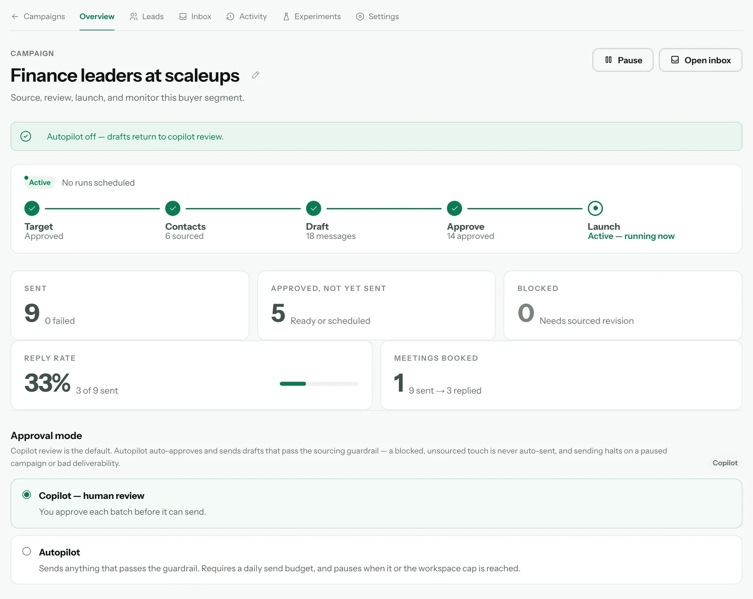This screenshot has height=599, width=753.
Task: Click the Inbox tray icon in navigation
Action: [x=183, y=16]
